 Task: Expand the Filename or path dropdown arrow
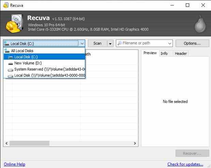click(169, 43)
